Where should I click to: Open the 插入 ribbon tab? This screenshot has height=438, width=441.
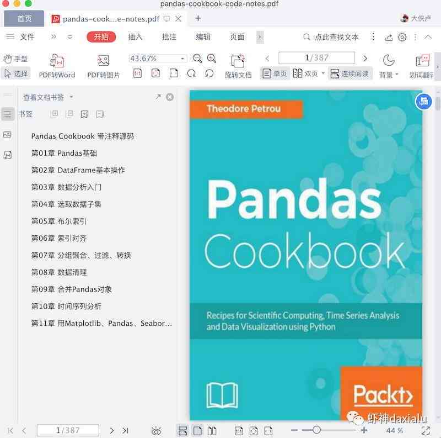pos(135,37)
